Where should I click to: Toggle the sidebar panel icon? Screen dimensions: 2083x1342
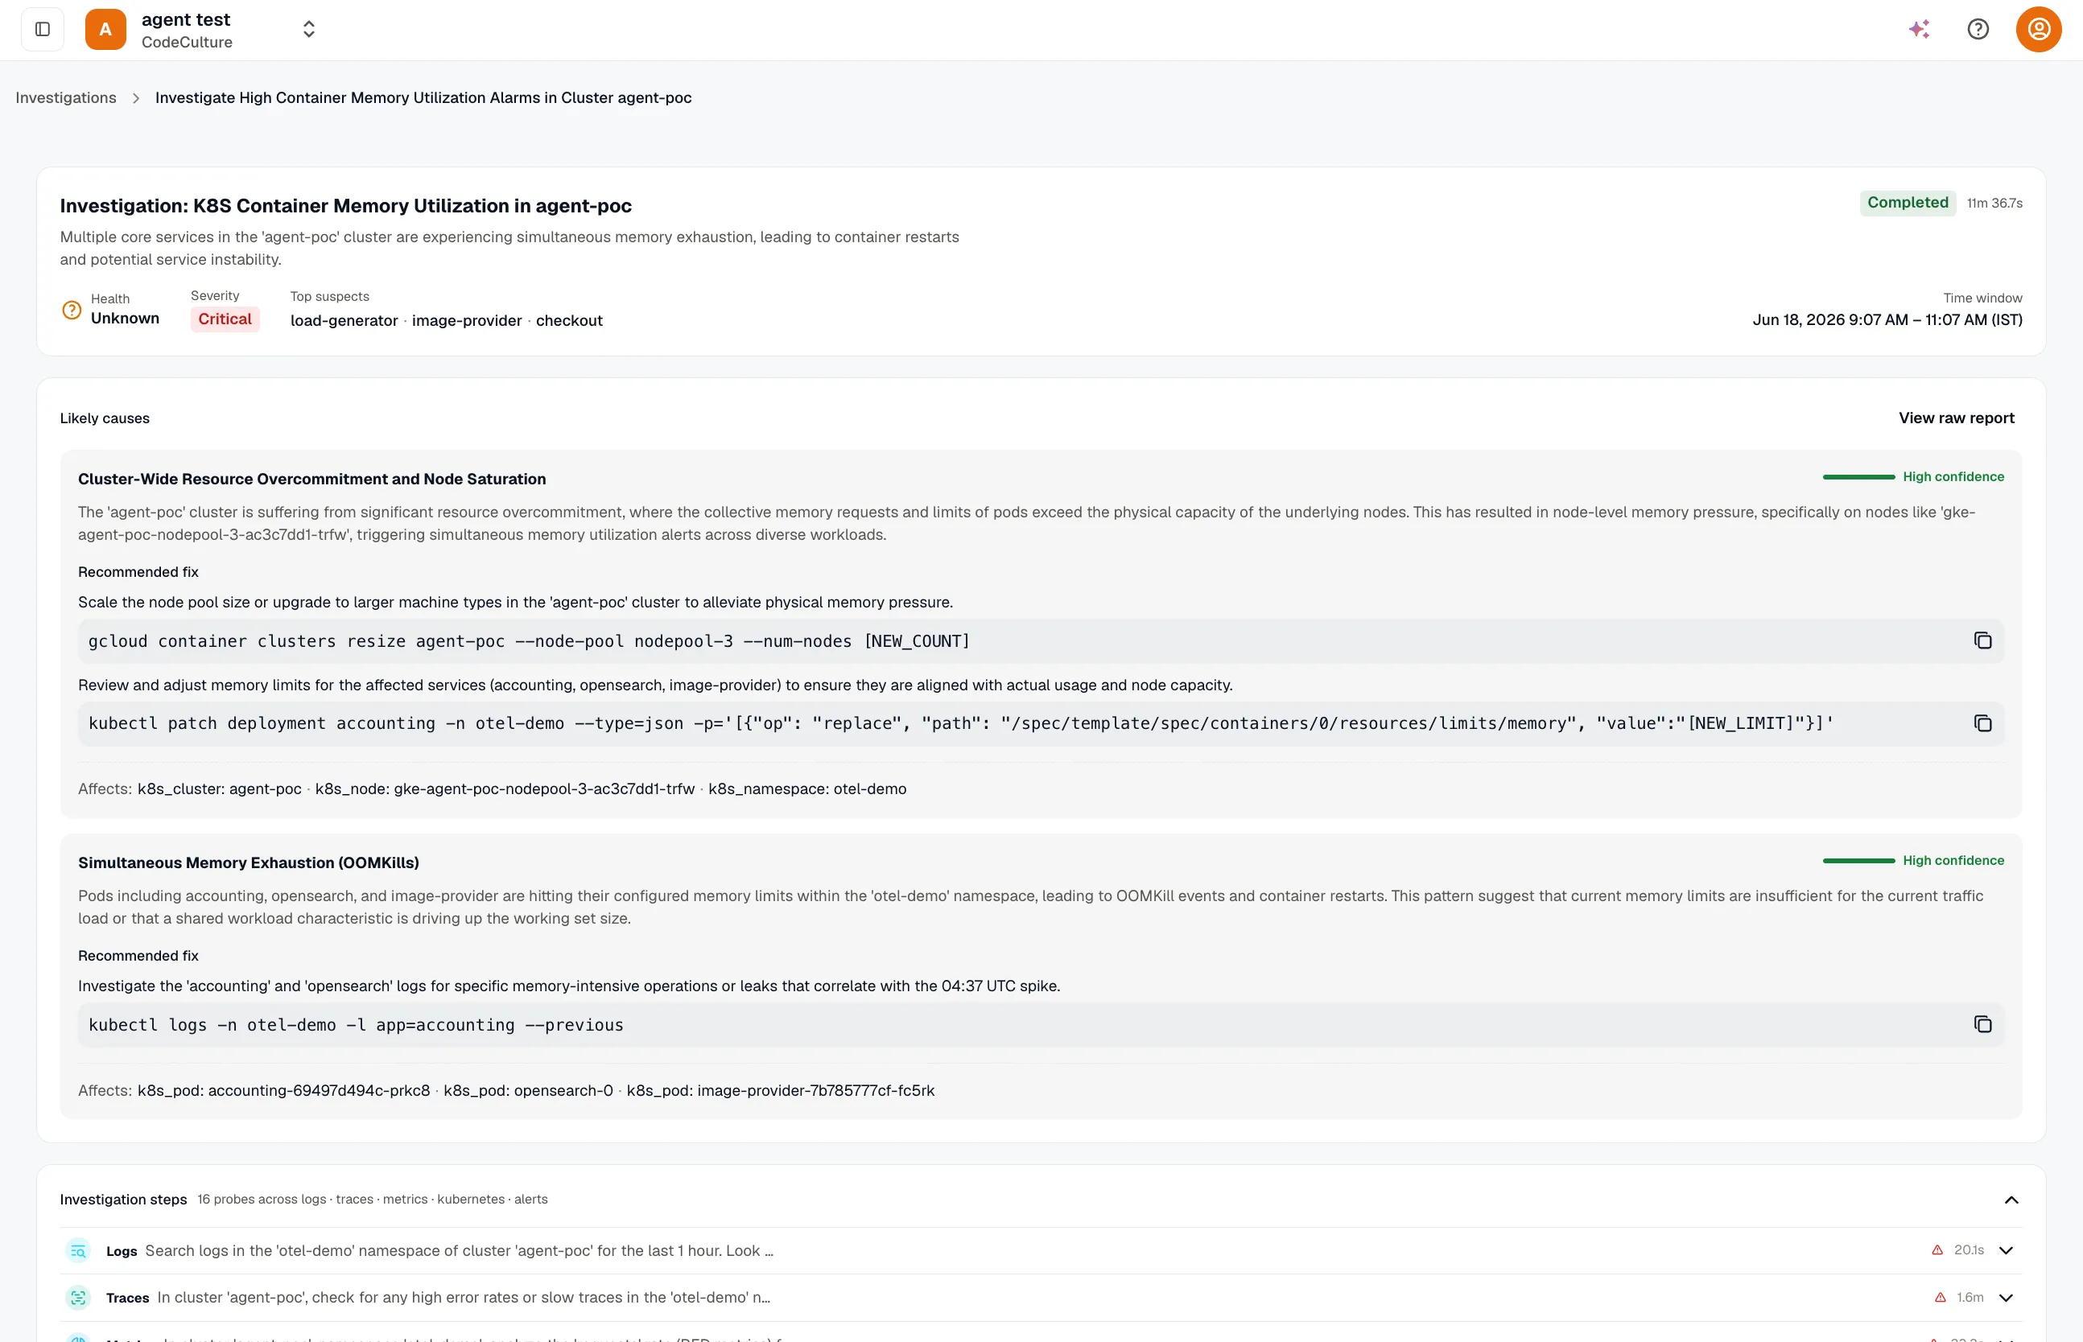tap(42, 30)
